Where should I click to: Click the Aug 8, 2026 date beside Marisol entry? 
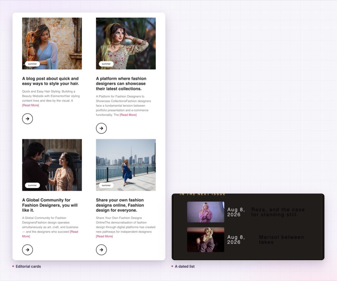click(236, 240)
